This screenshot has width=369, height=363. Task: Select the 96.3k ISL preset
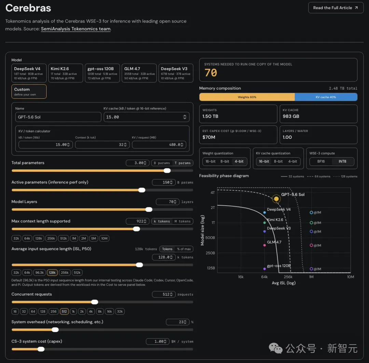click(x=40, y=273)
